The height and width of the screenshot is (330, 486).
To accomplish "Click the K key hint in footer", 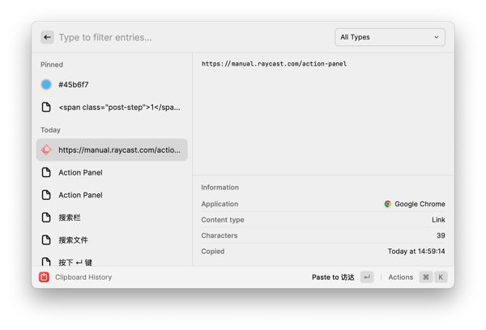I will coord(441,277).
